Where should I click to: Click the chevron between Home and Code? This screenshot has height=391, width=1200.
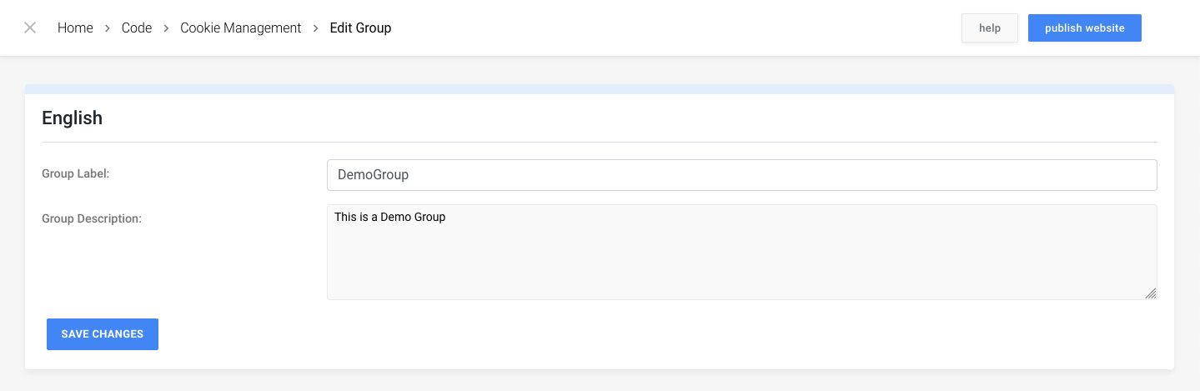click(x=108, y=28)
